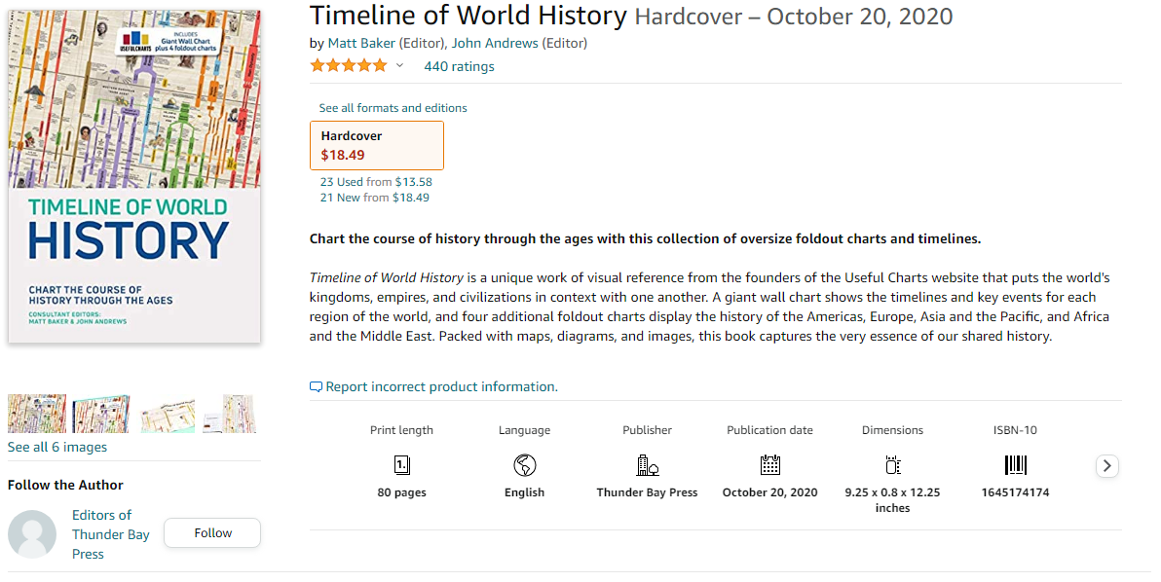Expand the star ratings dropdown chevron
Viewport: 1161px width, 582px height.
(x=399, y=66)
